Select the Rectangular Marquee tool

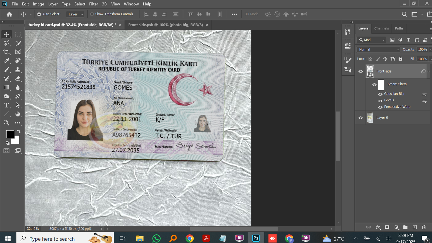tap(18, 34)
